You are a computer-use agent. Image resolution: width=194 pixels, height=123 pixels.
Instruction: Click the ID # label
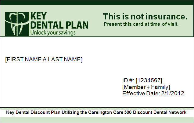(x=128, y=80)
